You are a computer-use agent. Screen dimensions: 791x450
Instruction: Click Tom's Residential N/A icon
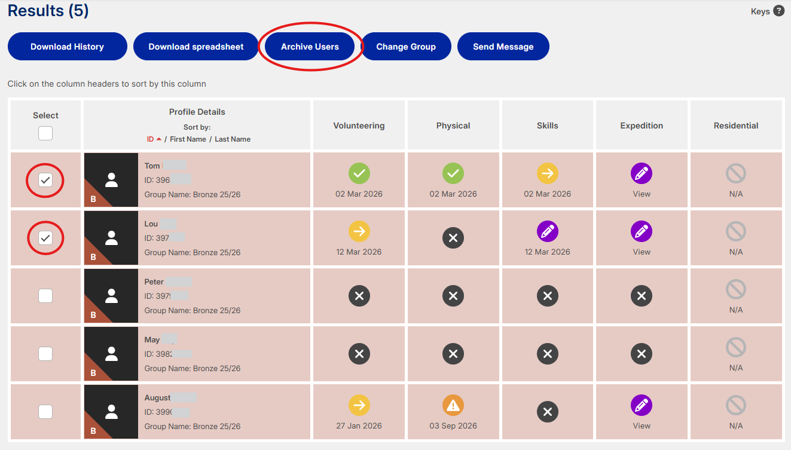[736, 173]
